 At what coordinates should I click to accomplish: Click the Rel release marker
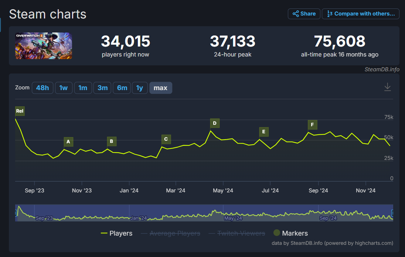[x=20, y=111]
